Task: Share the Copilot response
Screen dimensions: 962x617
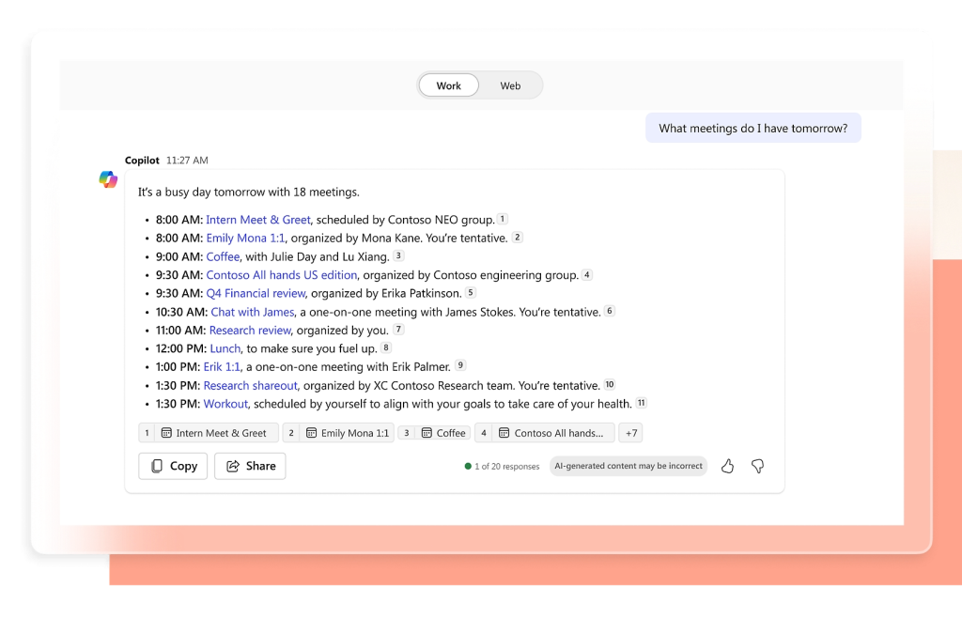Action: tap(250, 466)
